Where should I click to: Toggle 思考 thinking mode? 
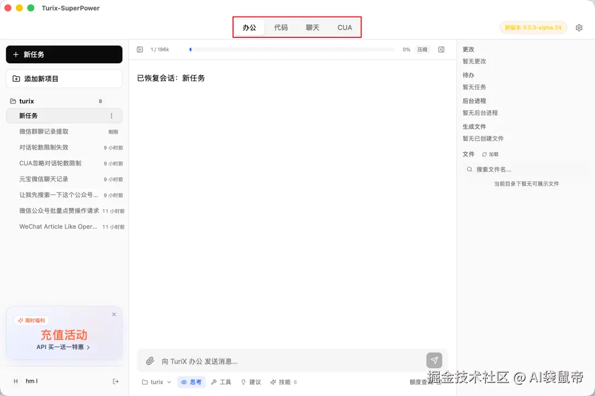click(x=191, y=382)
